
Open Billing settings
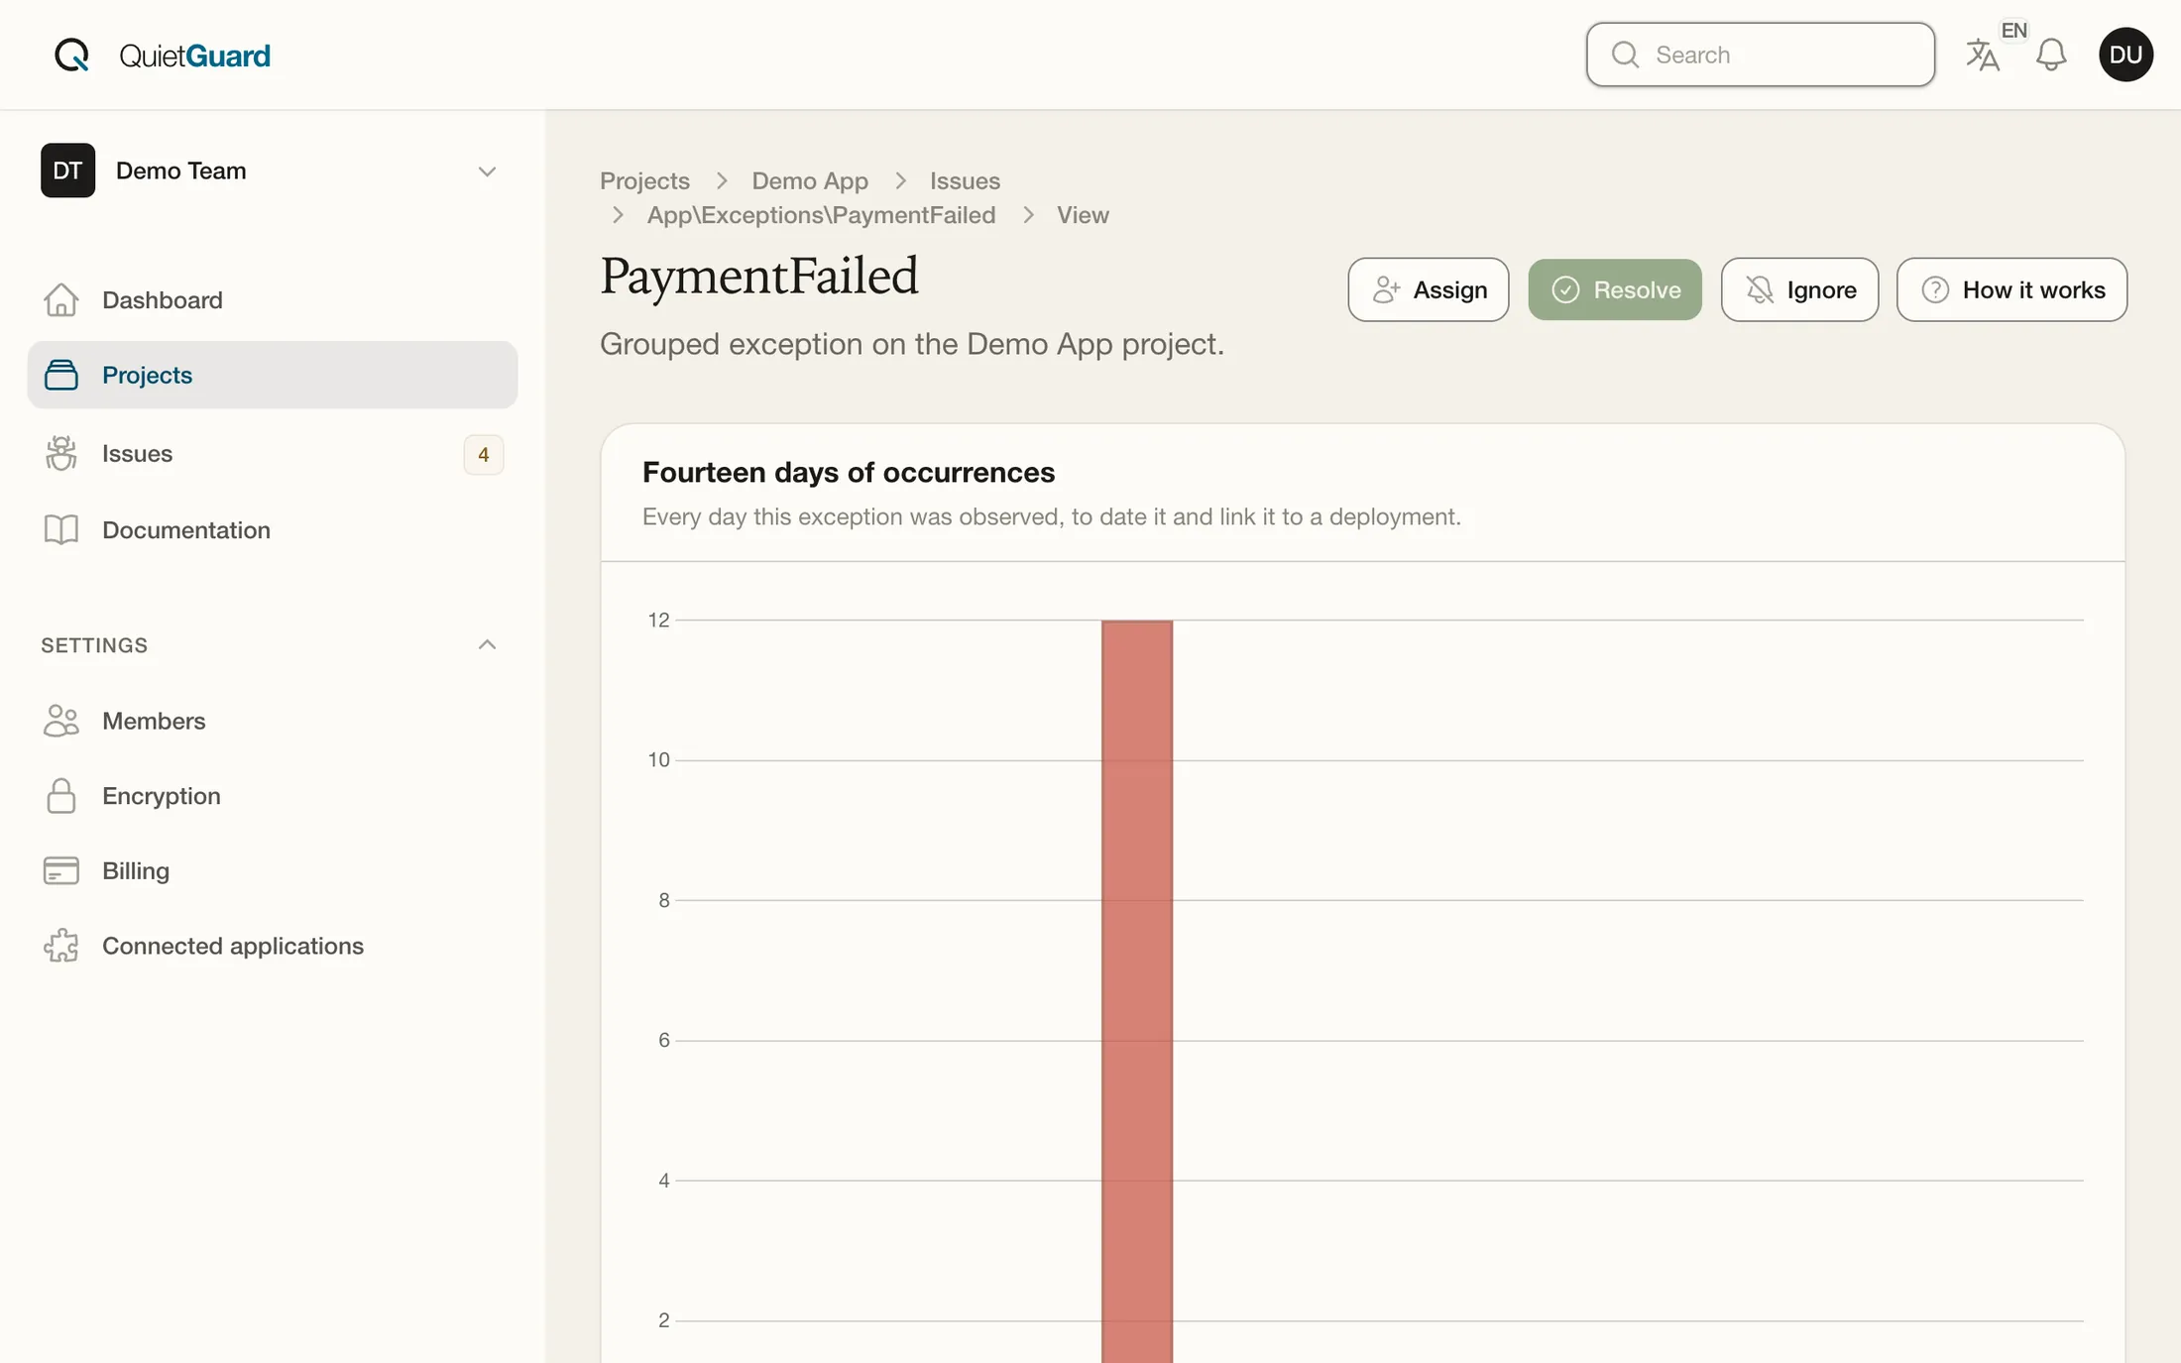pos(273,870)
